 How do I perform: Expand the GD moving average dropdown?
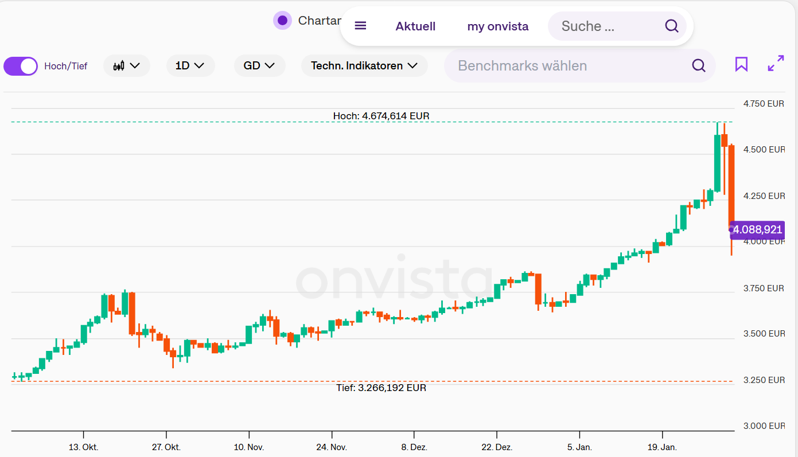[259, 66]
